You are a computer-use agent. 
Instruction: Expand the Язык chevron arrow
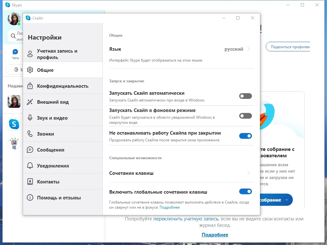point(248,49)
